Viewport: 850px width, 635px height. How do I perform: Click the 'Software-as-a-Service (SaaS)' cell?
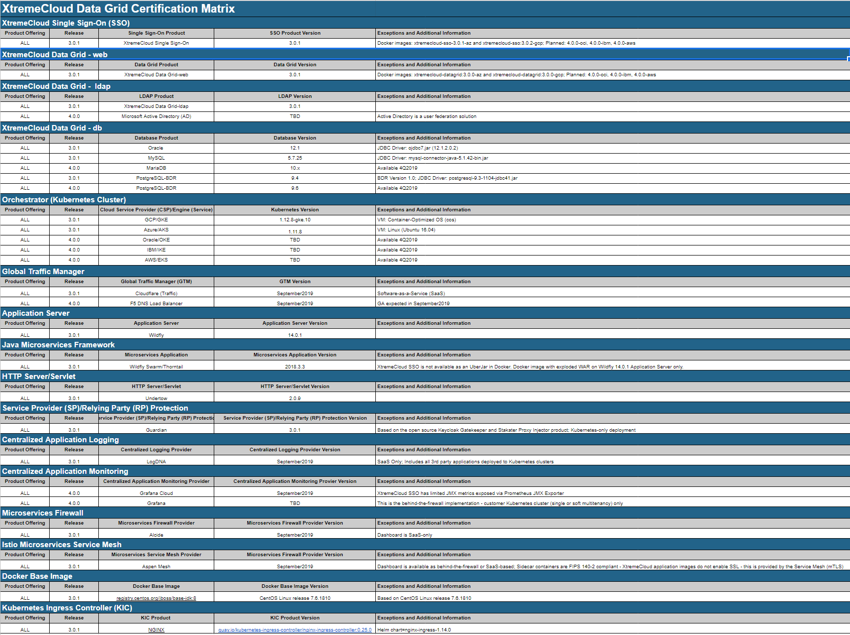[613, 293]
